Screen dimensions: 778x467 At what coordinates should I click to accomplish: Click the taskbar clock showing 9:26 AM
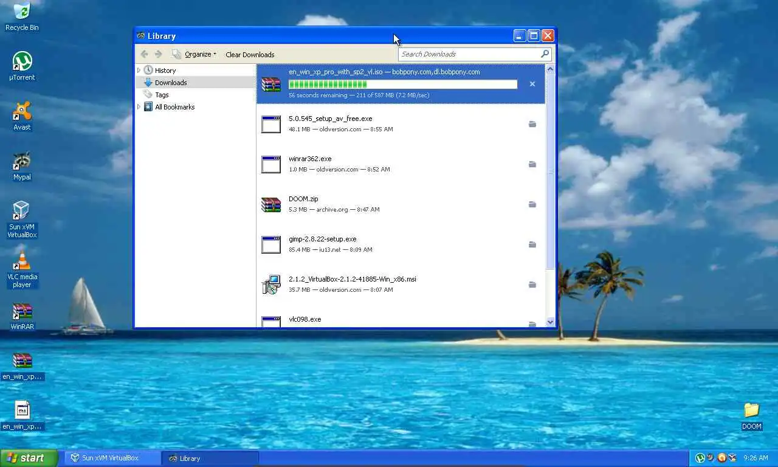[x=756, y=458]
